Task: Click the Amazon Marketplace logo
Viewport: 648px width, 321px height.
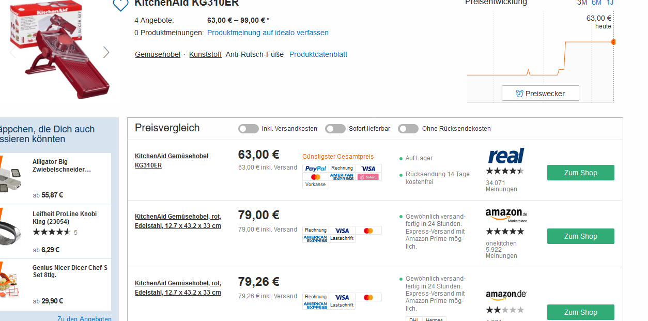Action: coord(506,215)
